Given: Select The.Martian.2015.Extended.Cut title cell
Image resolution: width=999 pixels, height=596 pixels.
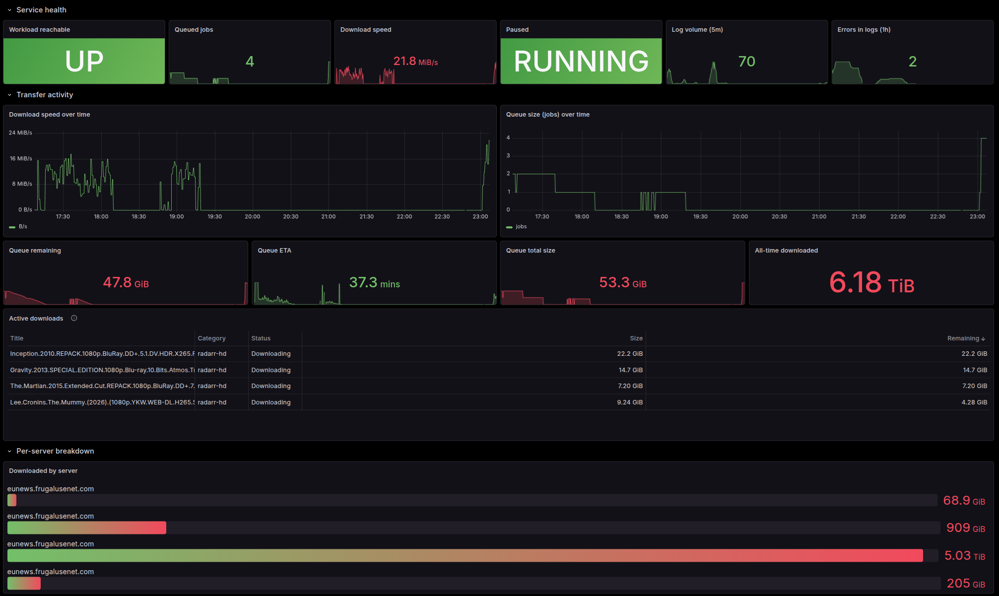Looking at the screenshot, I should (x=102, y=386).
